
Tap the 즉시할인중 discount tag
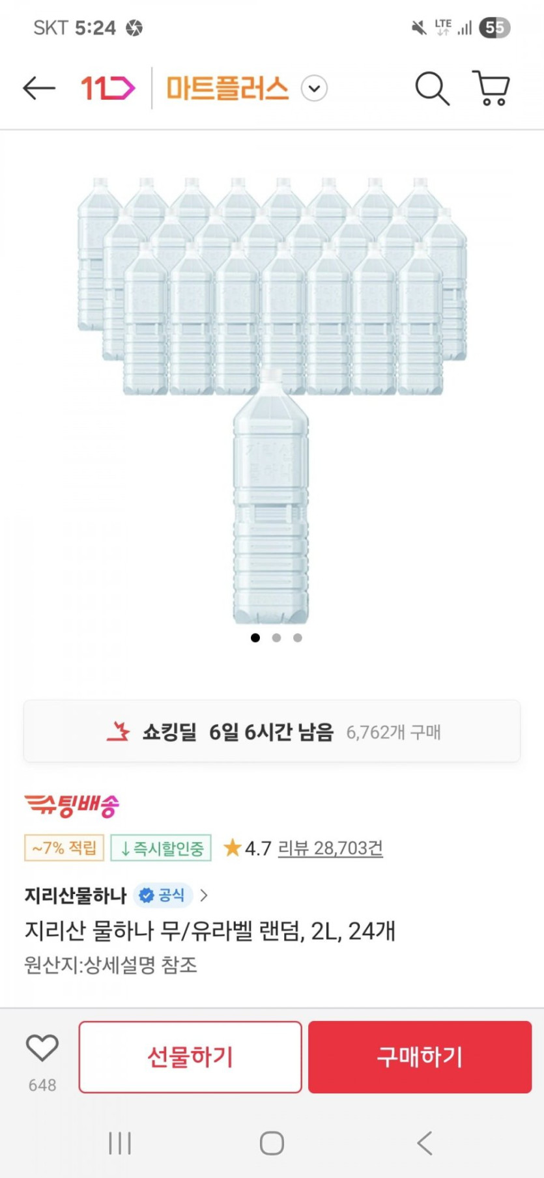click(x=161, y=848)
